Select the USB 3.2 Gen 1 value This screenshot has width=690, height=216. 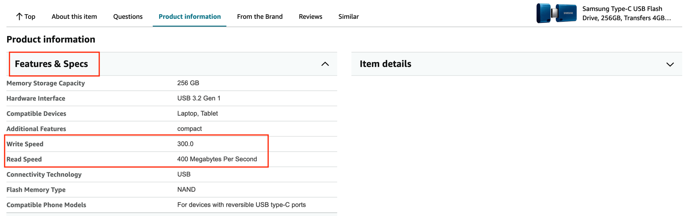[199, 98]
